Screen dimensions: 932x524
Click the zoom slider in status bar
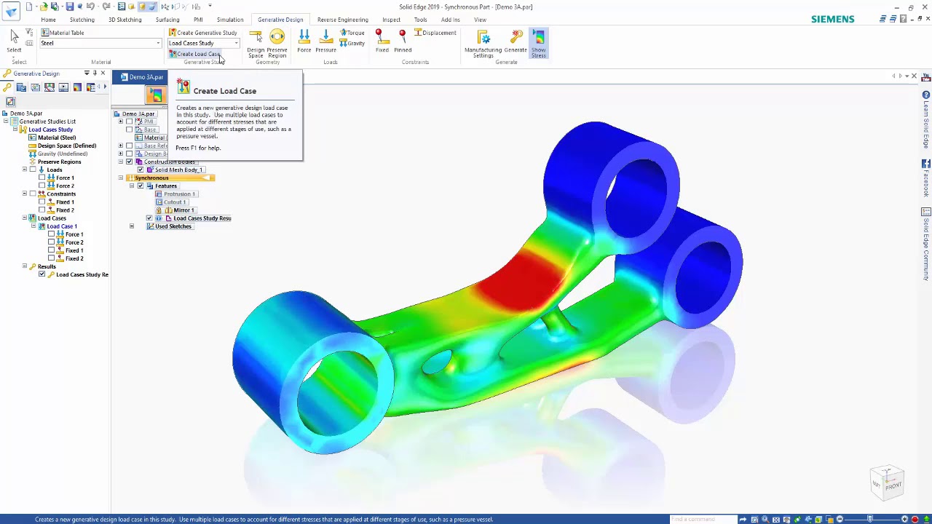pyautogui.click(x=872, y=520)
